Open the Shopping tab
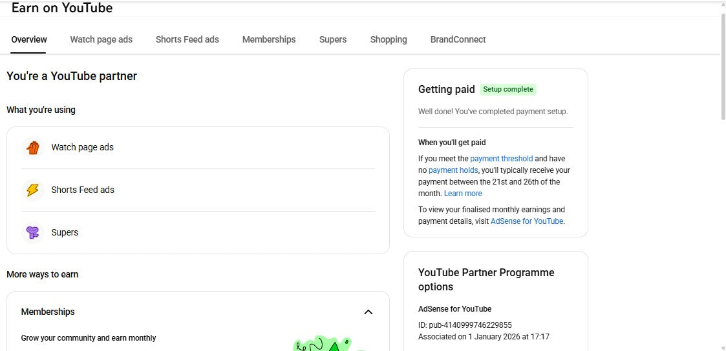Viewport: 726px width, 351px height. coord(388,39)
